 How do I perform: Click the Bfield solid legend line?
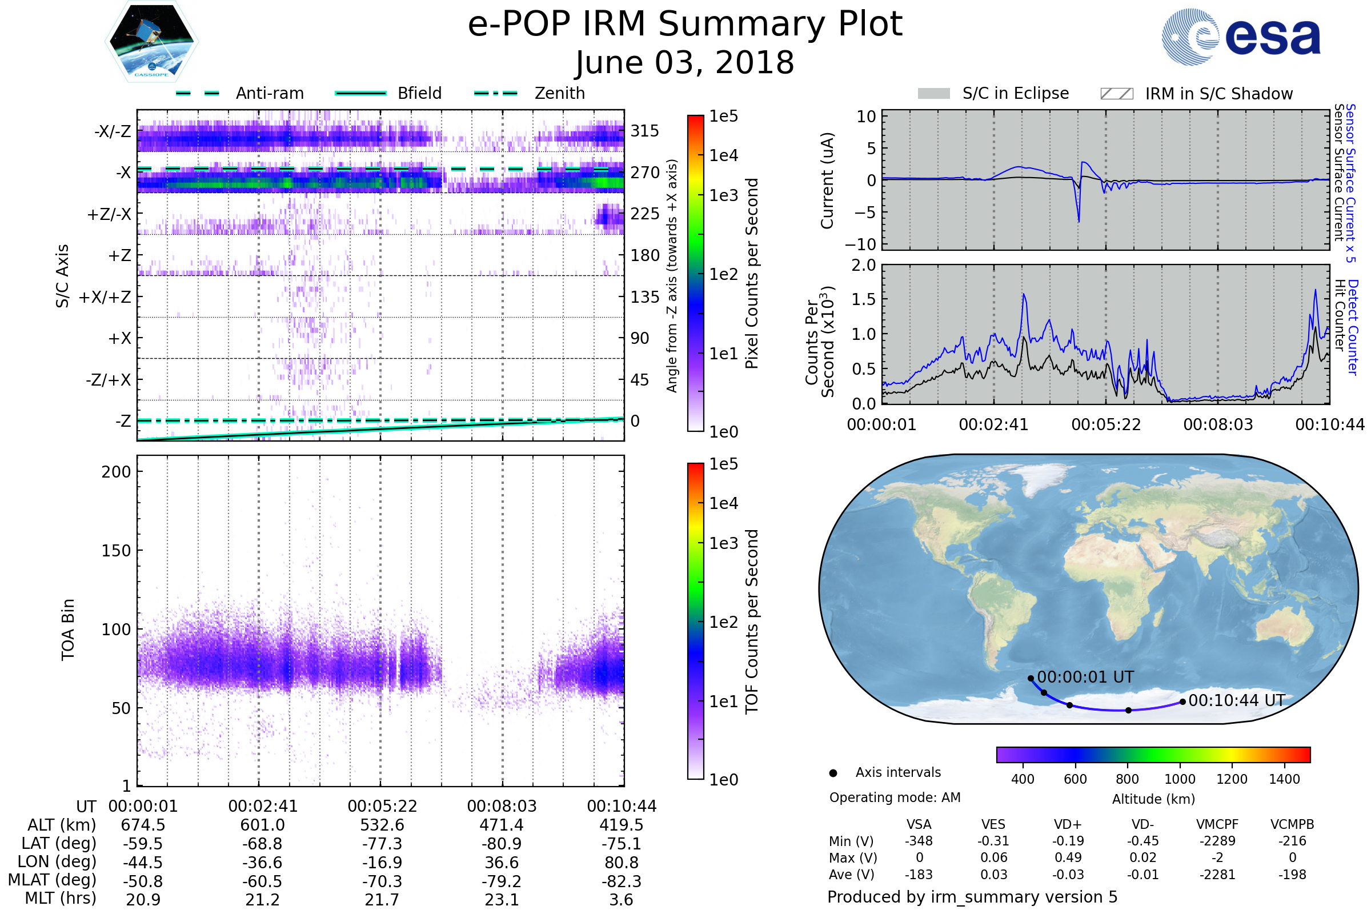pos(360,93)
